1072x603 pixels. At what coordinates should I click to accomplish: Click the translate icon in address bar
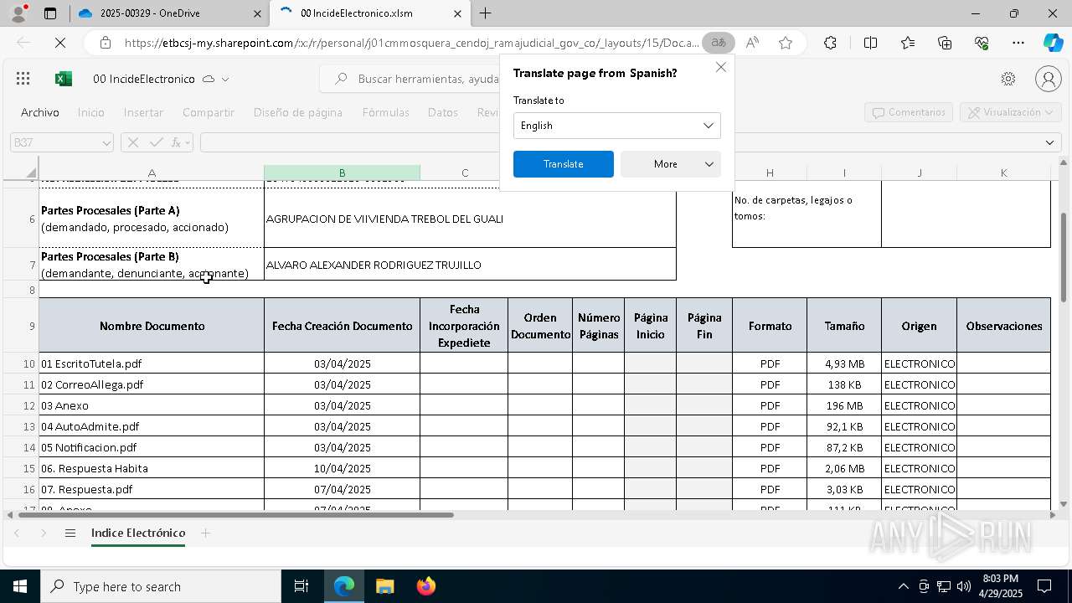click(x=718, y=43)
